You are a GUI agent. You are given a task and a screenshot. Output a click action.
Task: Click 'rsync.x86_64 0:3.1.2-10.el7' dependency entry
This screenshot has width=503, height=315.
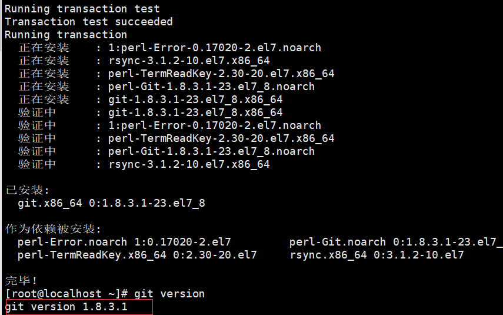click(377, 255)
